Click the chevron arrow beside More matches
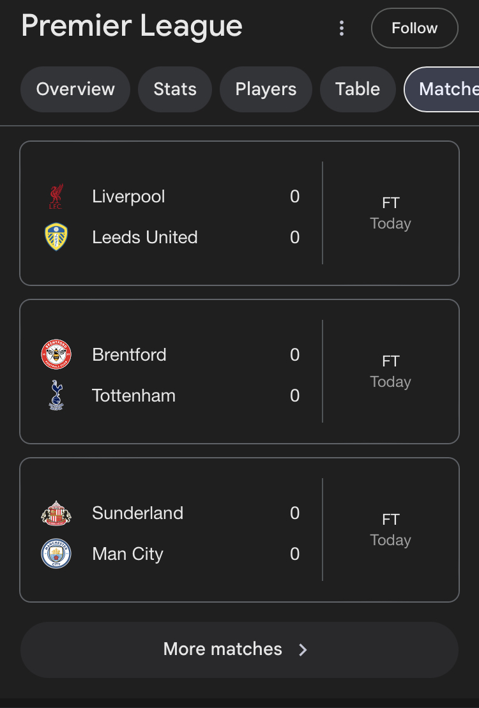Viewport: 479px width, 708px height. [x=303, y=650]
